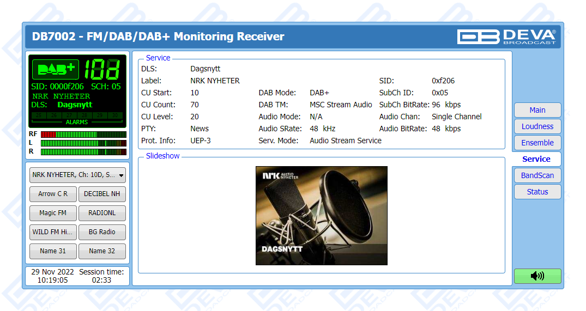Select the Service tab
This screenshot has width=586, height=311.
pos(536,159)
